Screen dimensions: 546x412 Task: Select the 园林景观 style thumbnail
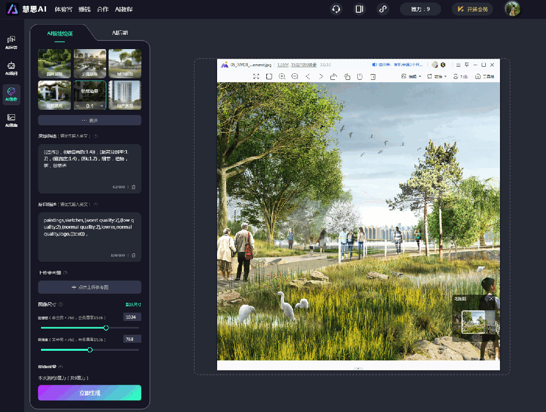(54, 63)
